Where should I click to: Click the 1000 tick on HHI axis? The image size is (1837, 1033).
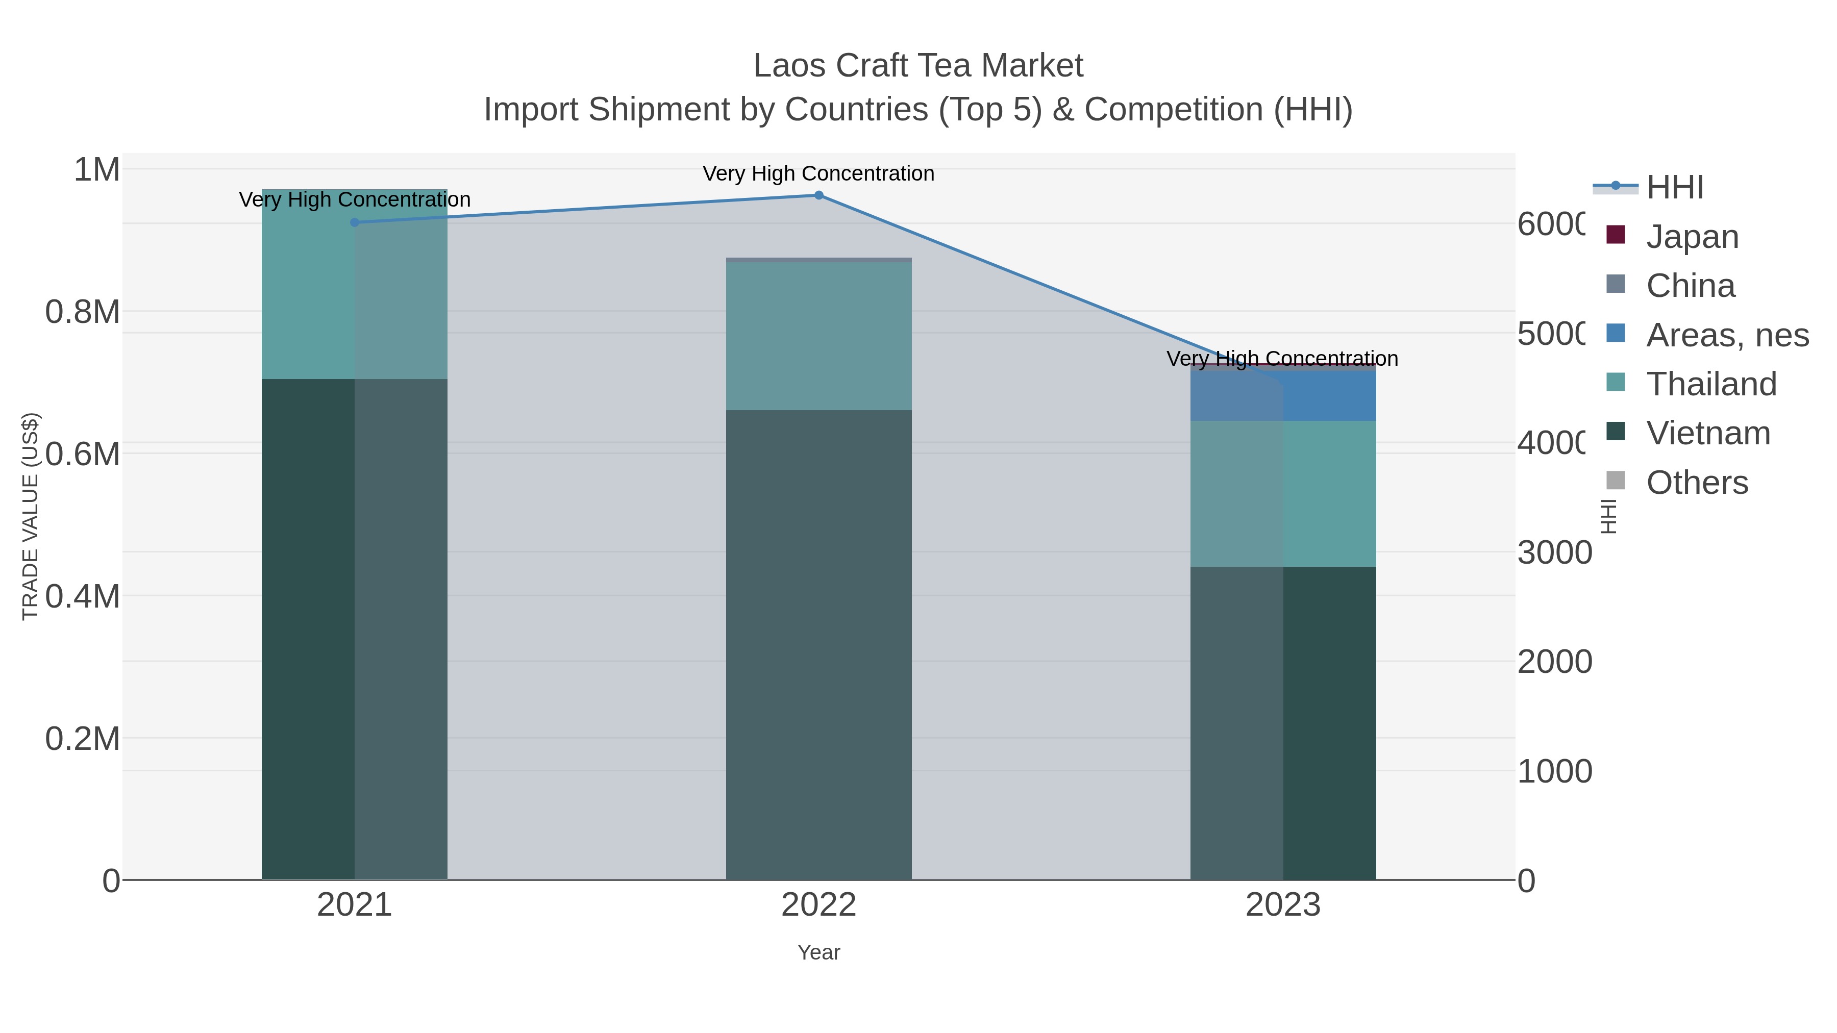tap(1555, 771)
